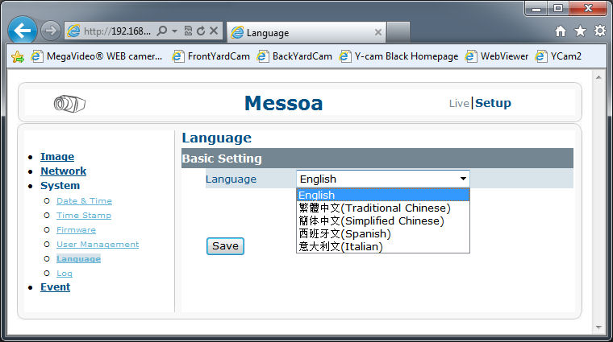Choose Simplified Chinese option
The width and height of the screenshot is (613, 342).
pyautogui.click(x=383, y=220)
